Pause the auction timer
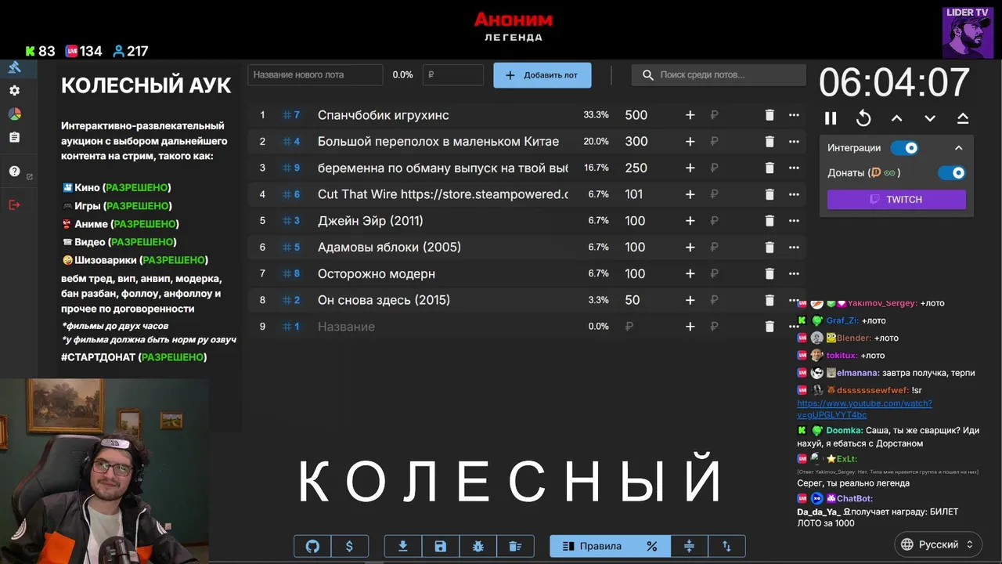Viewport: 1002px width, 564px height. 831,118
